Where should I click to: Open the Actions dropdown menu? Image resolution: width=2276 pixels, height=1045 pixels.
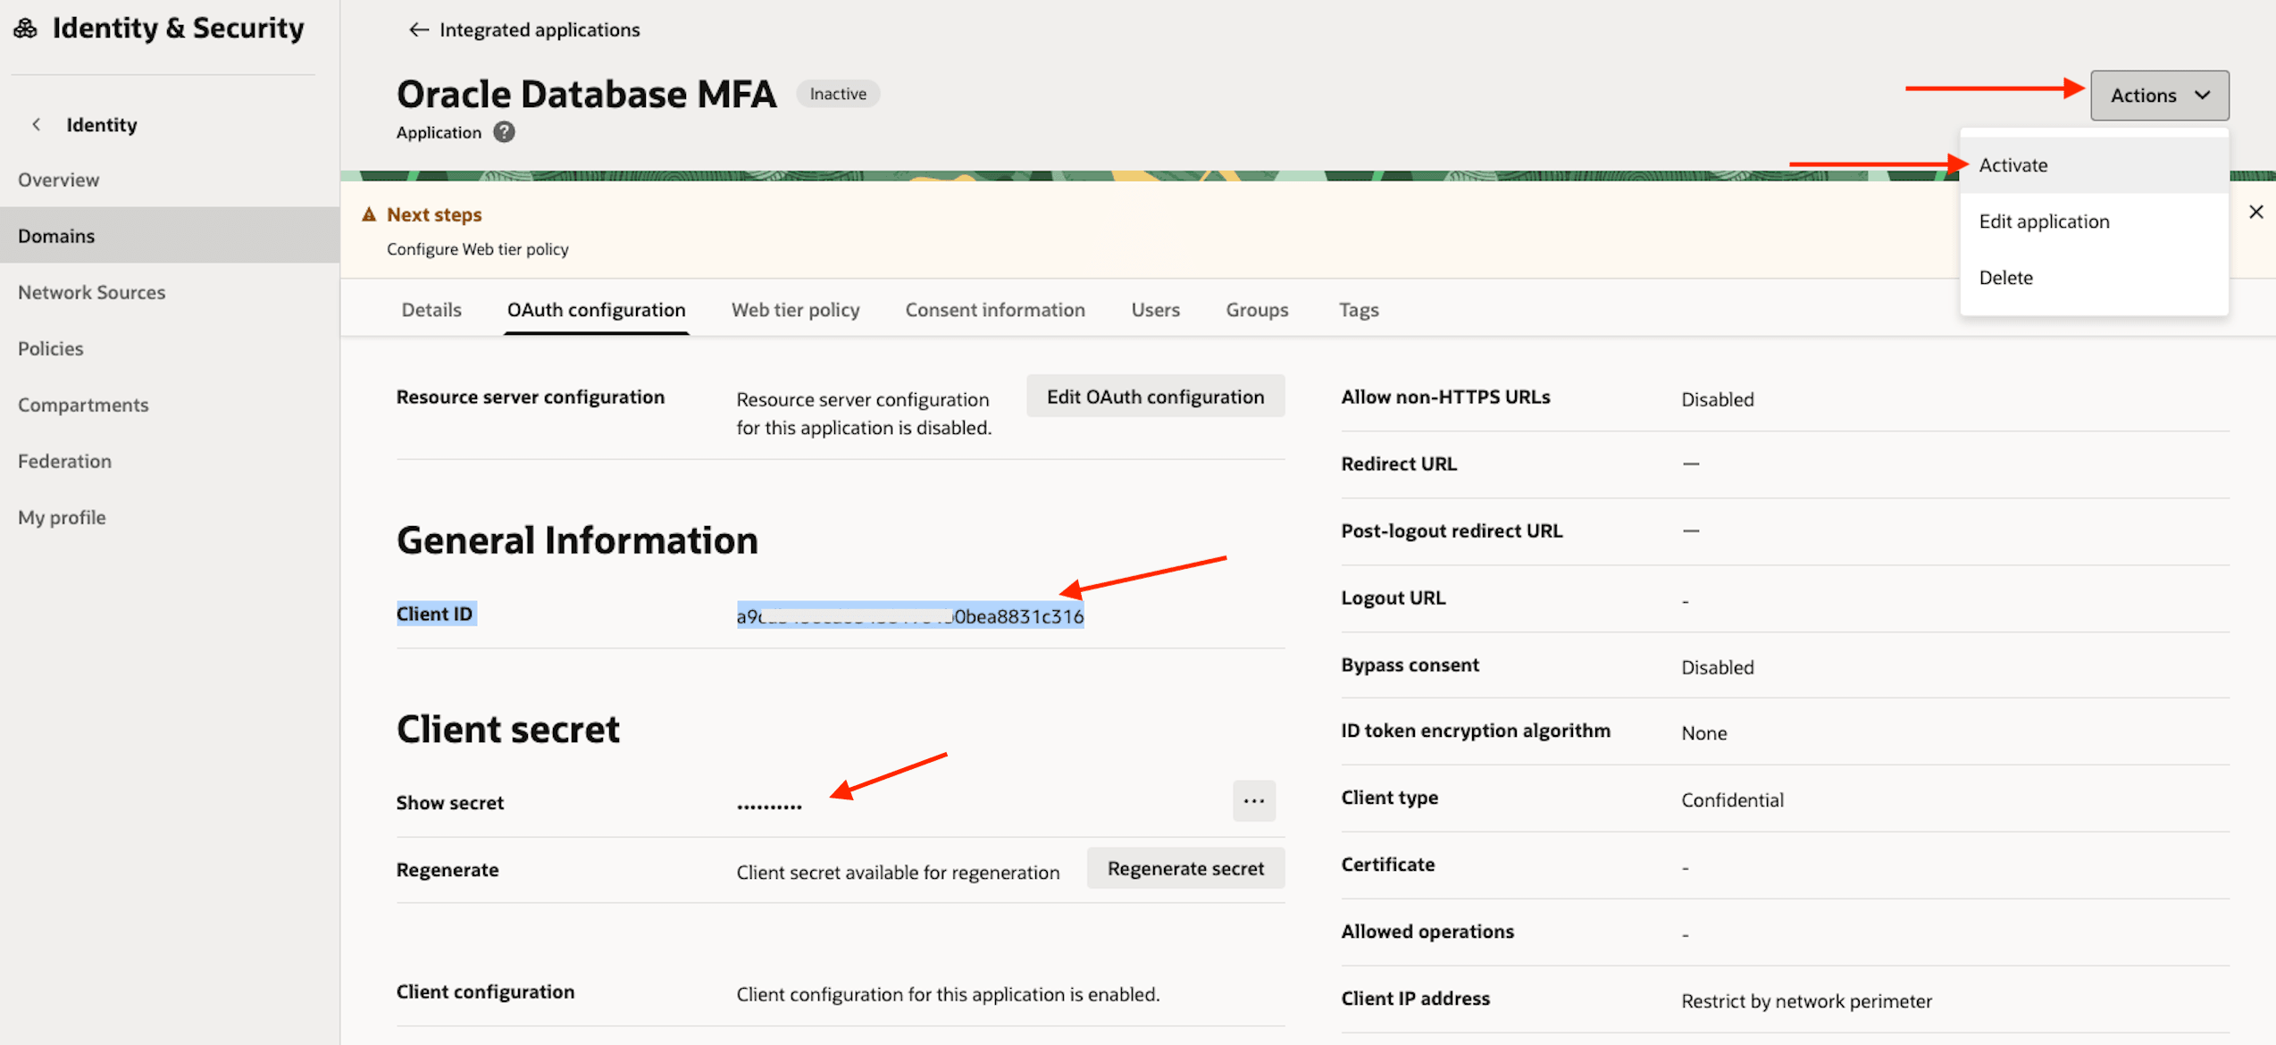pyautogui.click(x=2159, y=95)
